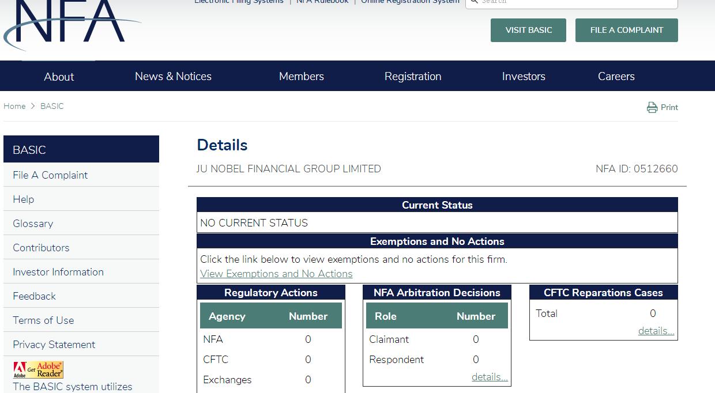Image resolution: width=715 pixels, height=393 pixels.
Task: Click the Role column header
Action: pyautogui.click(x=386, y=316)
